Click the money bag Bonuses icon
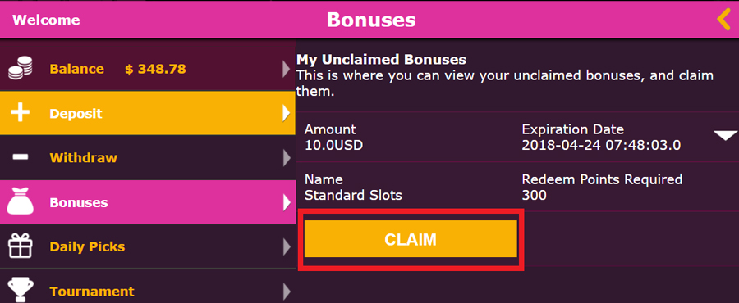Image resolution: width=739 pixels, height=303 pixels. point(21,202)
